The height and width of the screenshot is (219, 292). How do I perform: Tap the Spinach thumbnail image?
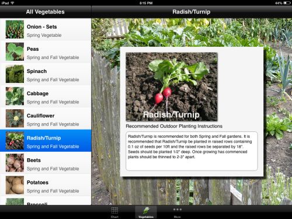pyautogui.click(x=15, y=74)
